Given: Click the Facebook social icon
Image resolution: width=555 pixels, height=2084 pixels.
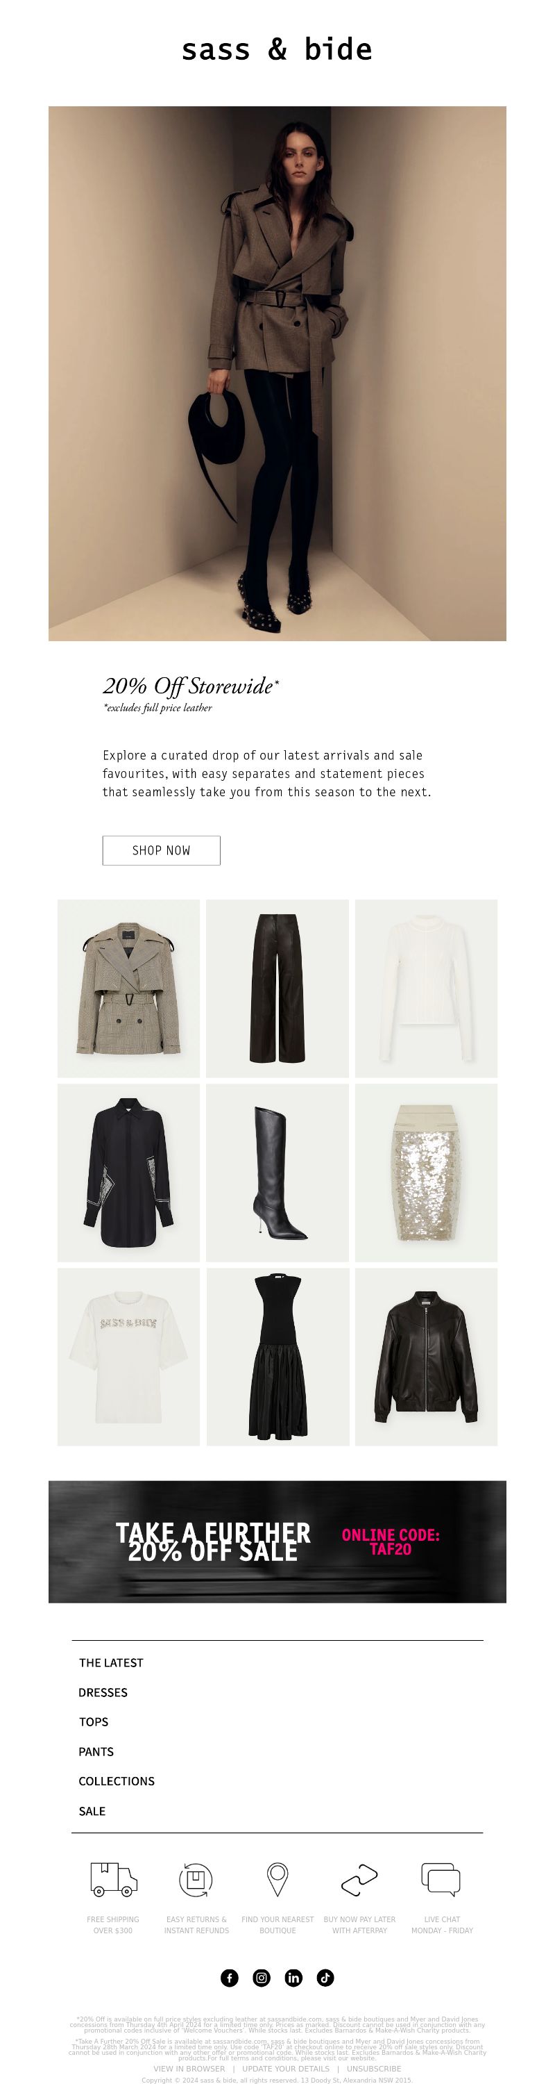Looking at the screenshot, I should point(230,1977).
